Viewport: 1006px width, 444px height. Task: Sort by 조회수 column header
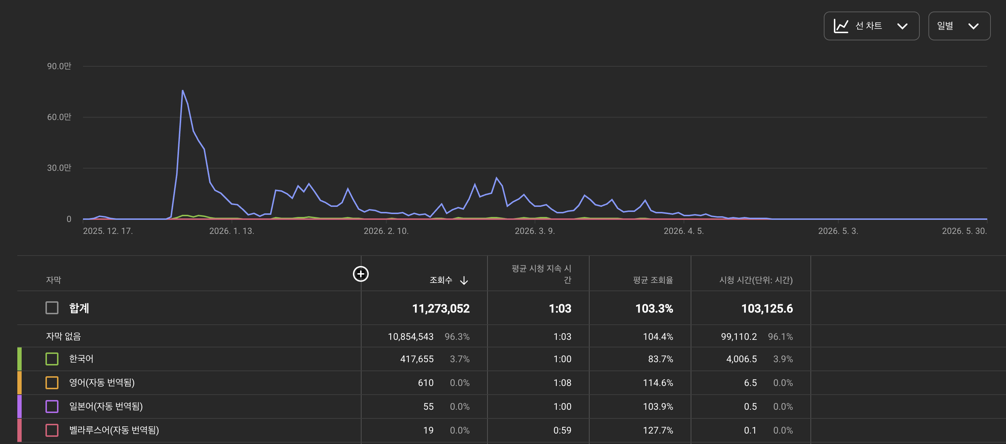[x=441, y=280]
